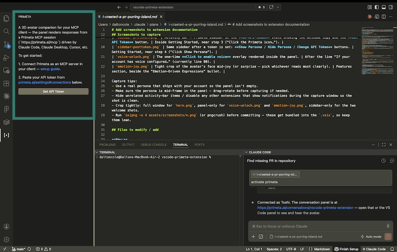Open the Explorer view in activity bar

click(6, 18)
